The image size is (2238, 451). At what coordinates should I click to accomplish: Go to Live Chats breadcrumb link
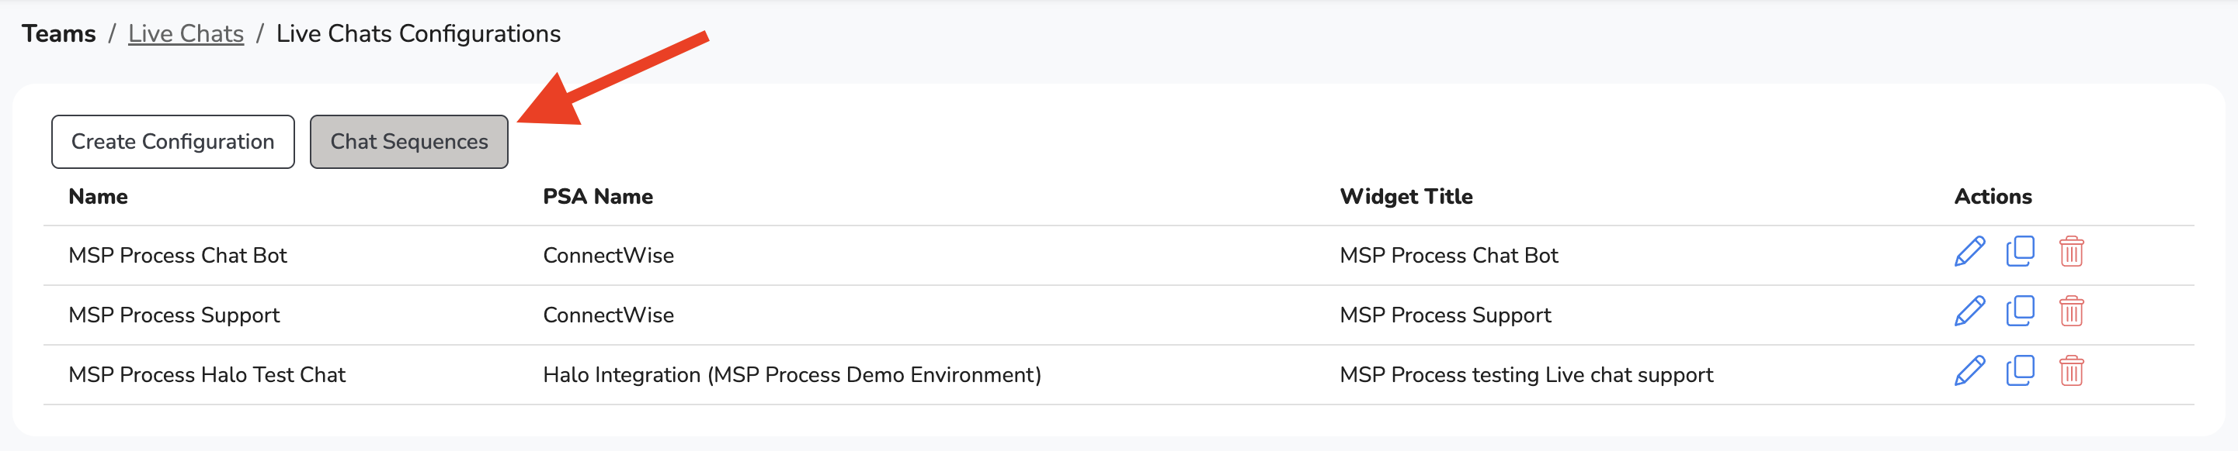186,34
